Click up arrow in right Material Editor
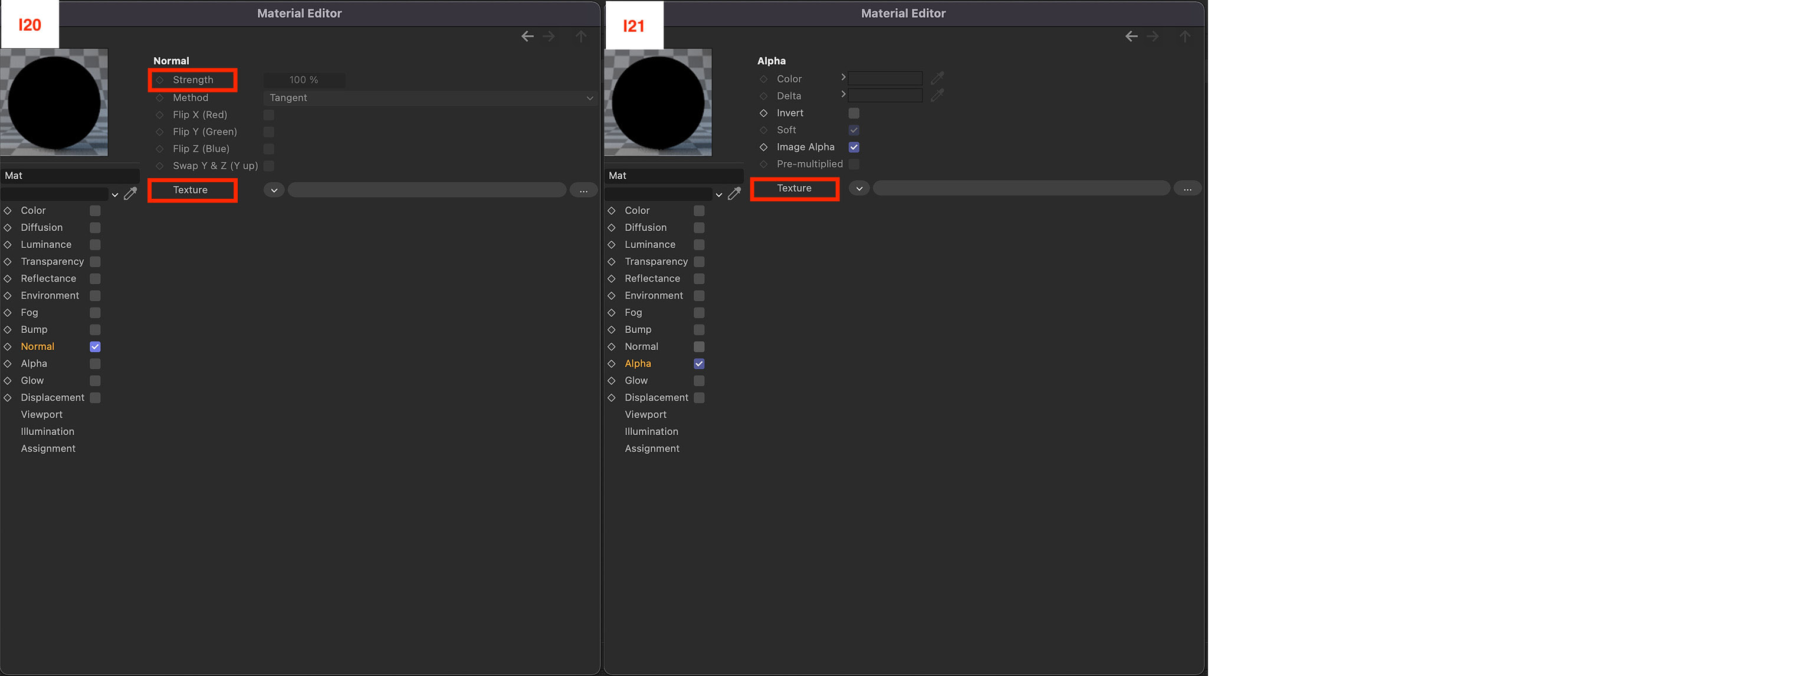This screenshot has width=1812, height=676. tap(1185, 37)
